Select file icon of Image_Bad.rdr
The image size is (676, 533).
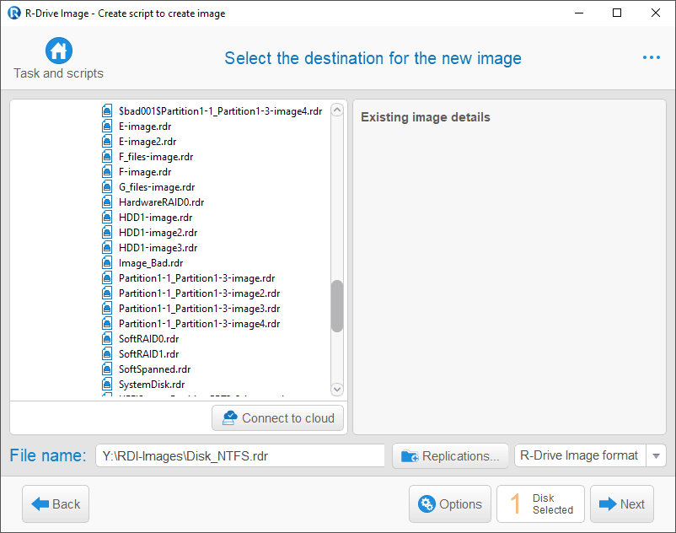pos(107,262)
